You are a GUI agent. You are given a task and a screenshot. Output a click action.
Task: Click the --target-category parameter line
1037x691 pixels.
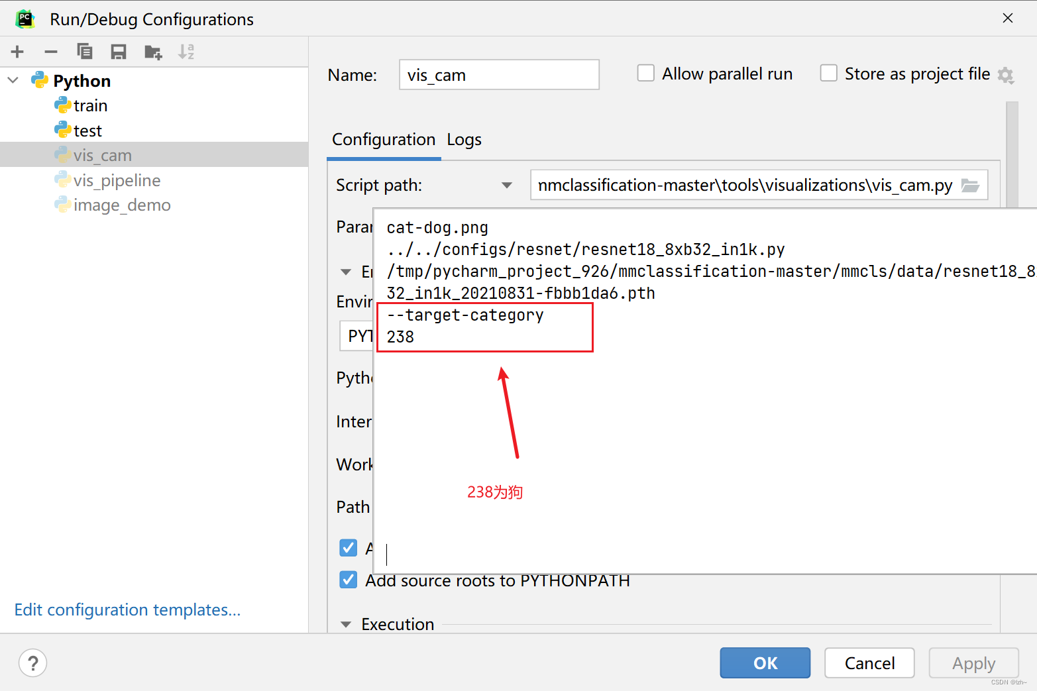point(465,315)
